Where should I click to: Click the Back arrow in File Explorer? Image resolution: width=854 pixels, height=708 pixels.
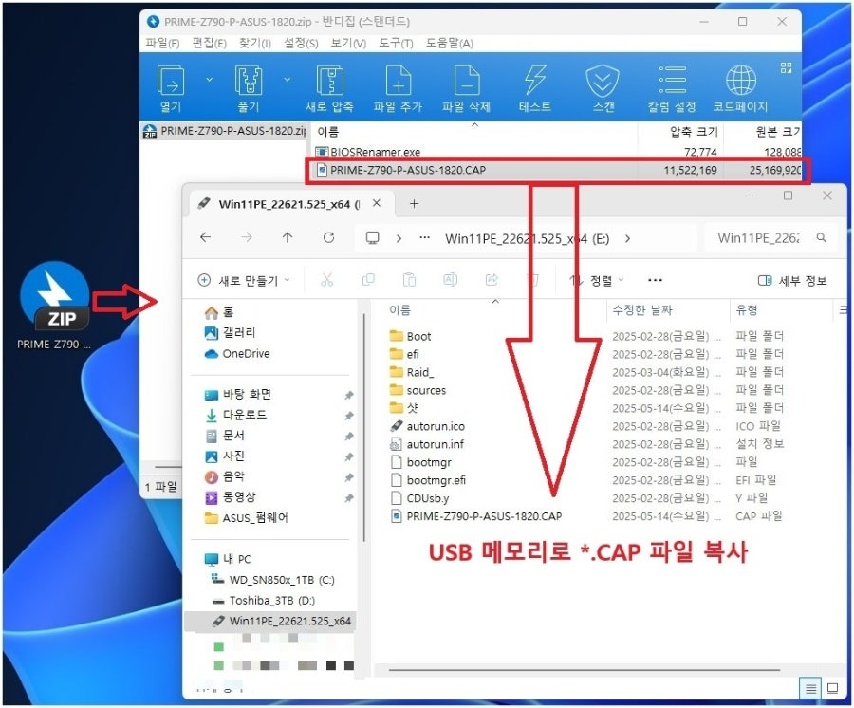coord(205,237)
